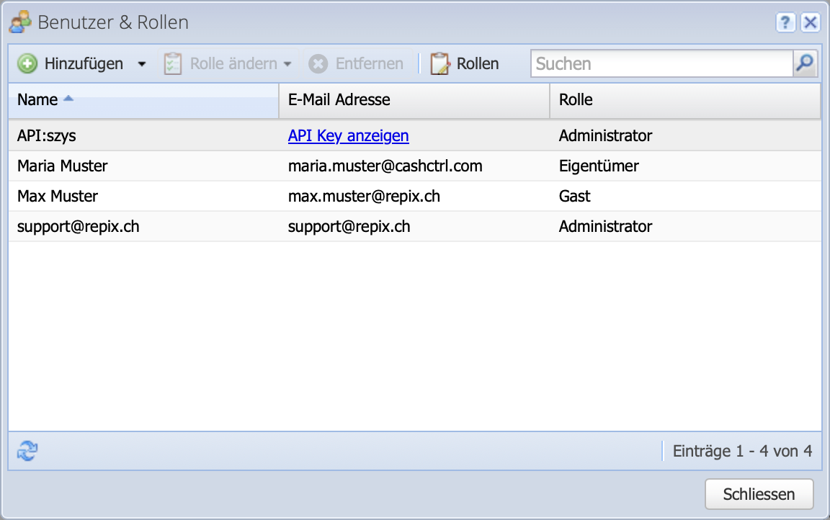Expand the Hinzufügen dropdown arrow
830x520 pixels.
142,63
